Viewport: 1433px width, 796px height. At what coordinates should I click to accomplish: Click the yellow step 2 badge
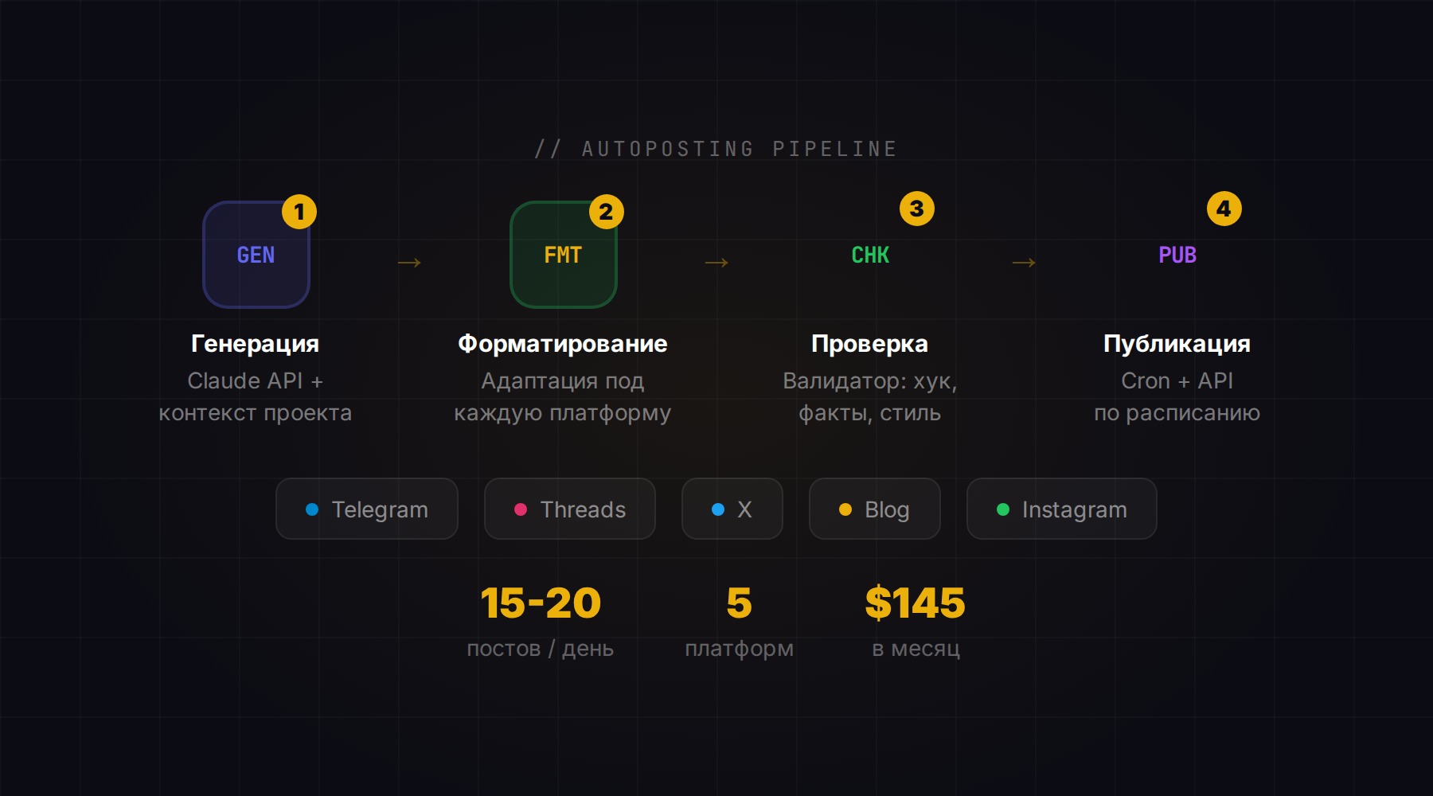point(606,212)
